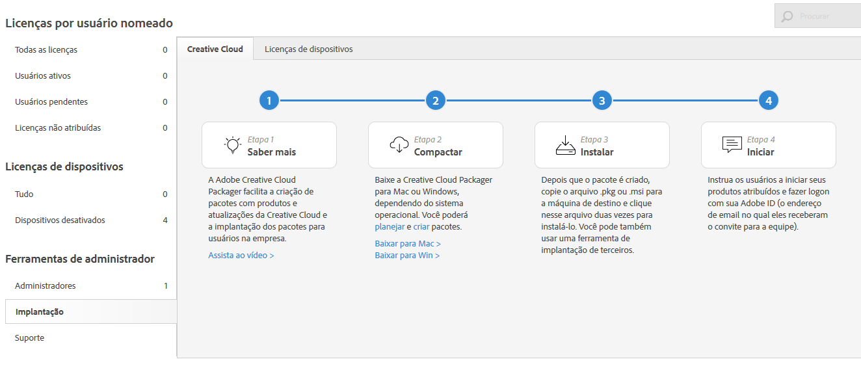Viewport: 861px width, 370px height.
Task: Select step circle number 3
Action: pos(602,101)
